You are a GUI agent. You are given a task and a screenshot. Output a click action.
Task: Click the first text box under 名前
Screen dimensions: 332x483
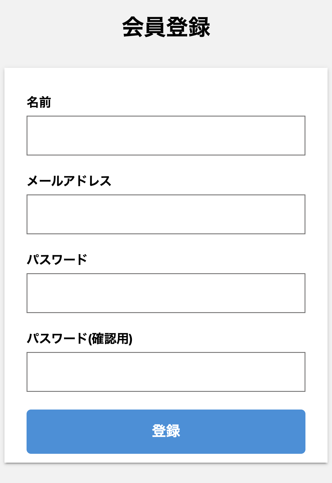point(166,135)
